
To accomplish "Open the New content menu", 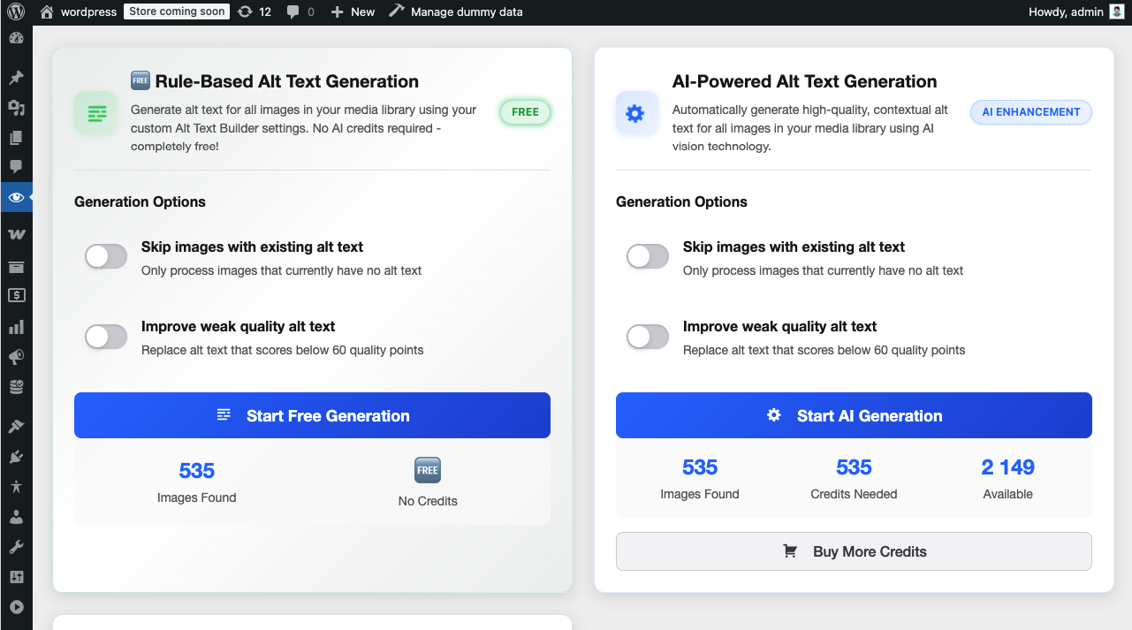I will (x=353, y=11).
